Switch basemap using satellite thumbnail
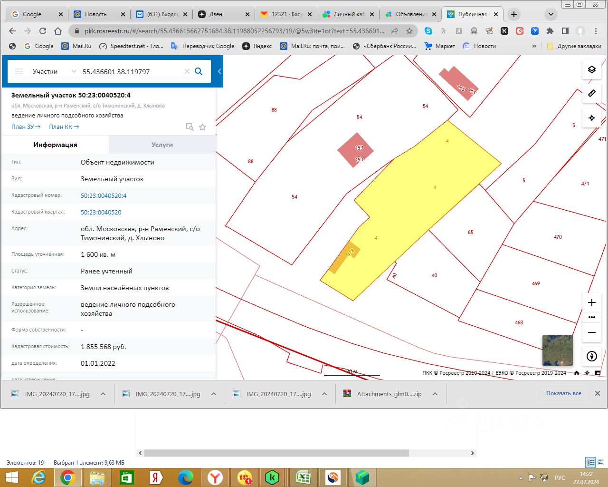The width and height of the screenshot is (608, 487). 557,351
